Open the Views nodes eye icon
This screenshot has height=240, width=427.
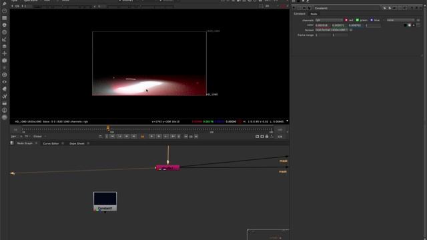(5, 82)
